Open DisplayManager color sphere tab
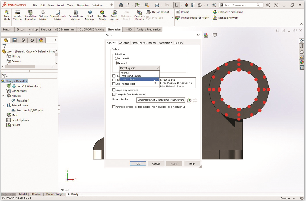 [41, 40]
